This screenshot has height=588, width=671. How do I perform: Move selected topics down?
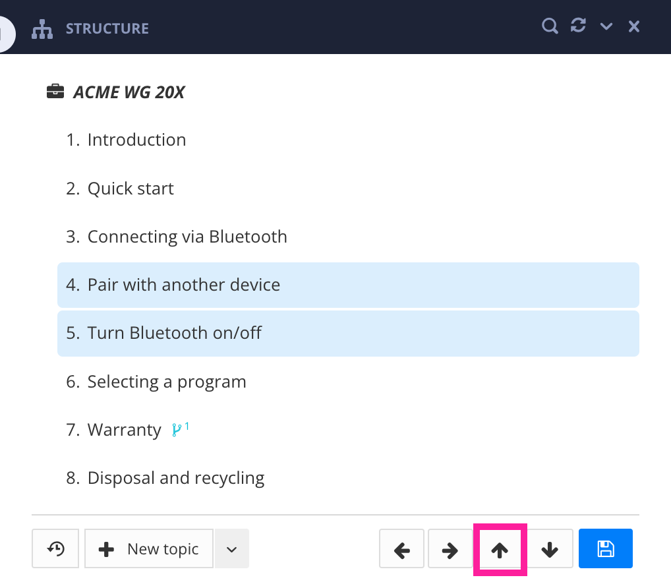550,548
